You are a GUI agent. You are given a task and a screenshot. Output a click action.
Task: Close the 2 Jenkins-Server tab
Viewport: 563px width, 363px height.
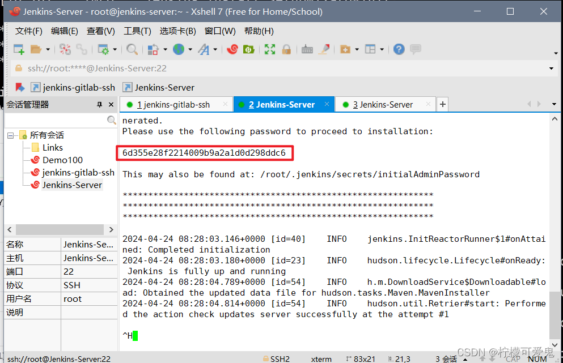tap(327, 104)
